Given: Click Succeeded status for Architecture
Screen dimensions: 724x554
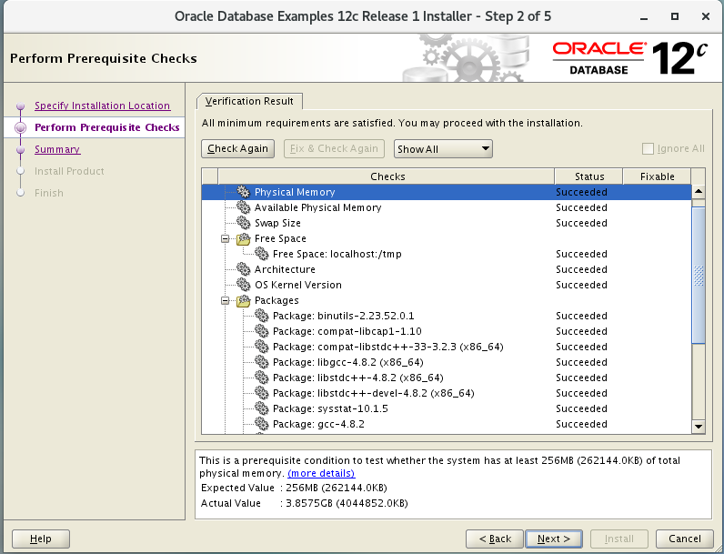Looking at the screenshot, I should coord(581,269).
